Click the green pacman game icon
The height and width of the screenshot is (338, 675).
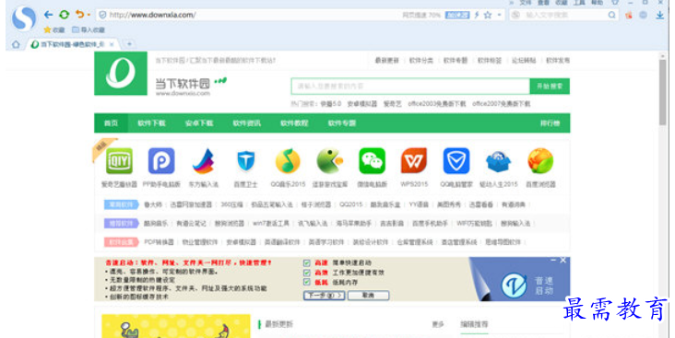click(x=330, y=161)
